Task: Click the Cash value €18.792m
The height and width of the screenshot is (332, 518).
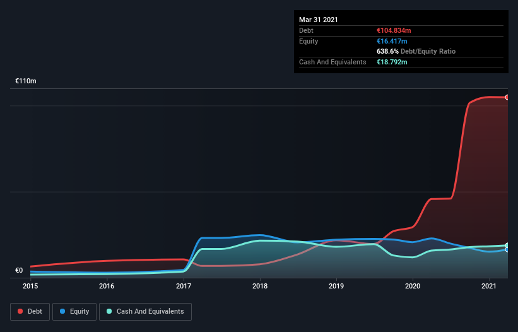Action: point(392,62)
